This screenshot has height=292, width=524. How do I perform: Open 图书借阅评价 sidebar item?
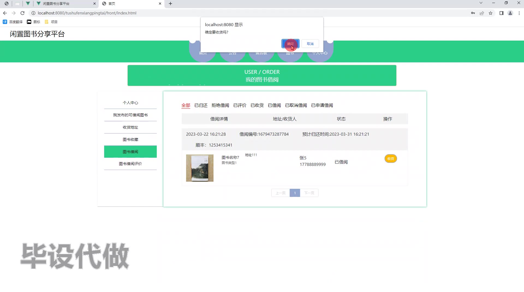coord(130,164)
